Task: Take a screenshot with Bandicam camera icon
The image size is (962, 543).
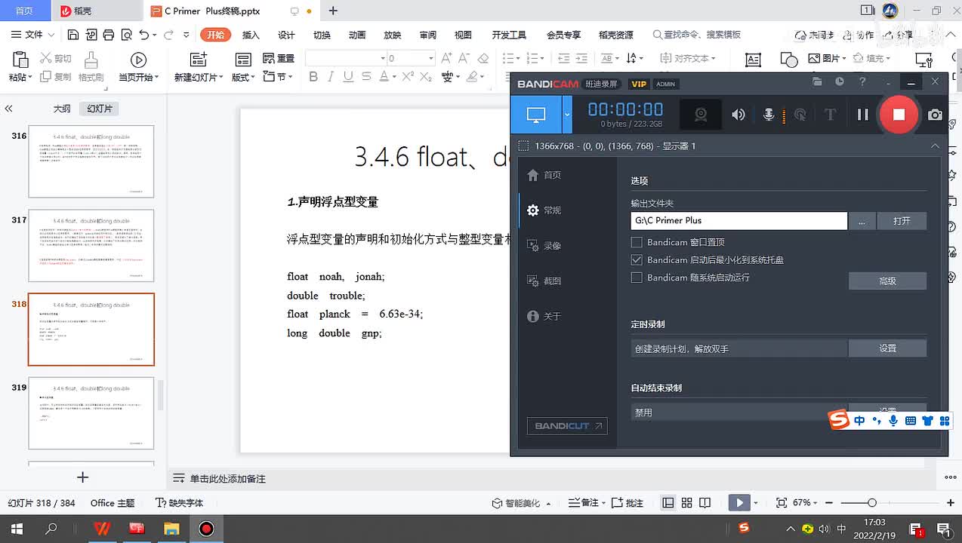Action: pyautogui.click(x=935, y=115)
